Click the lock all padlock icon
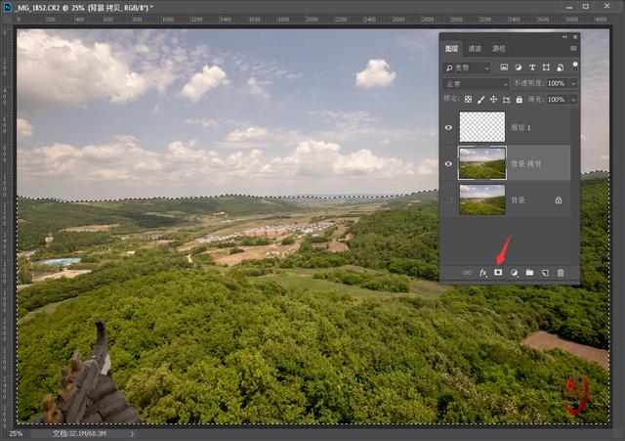Viewport: 625px width, 441px height. click(519, 99)
